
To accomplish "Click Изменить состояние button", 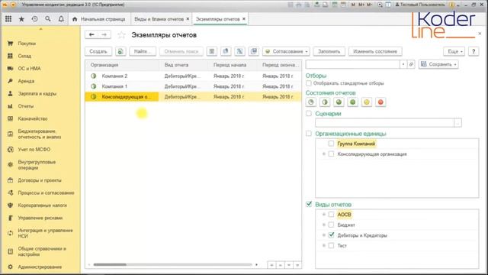I will pyautogui.click(x=375, y=51).
